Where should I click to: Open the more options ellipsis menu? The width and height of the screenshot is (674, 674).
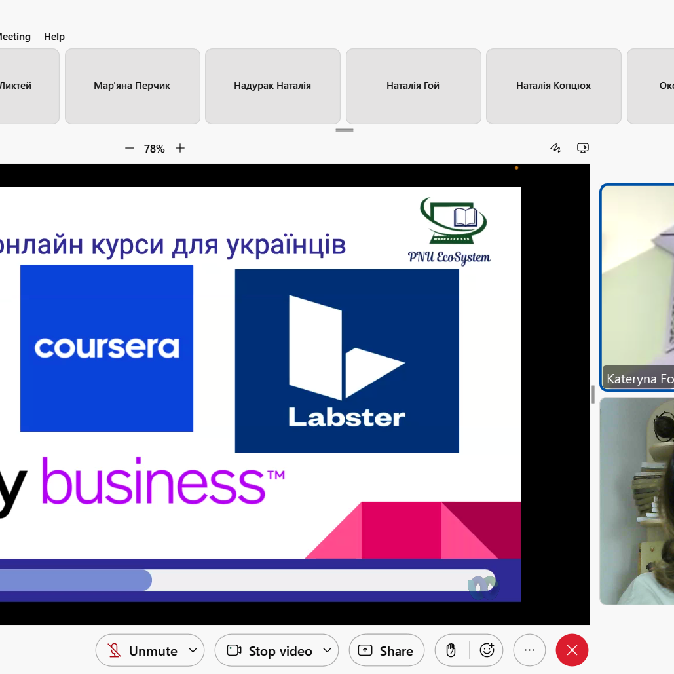click(529, 650)
